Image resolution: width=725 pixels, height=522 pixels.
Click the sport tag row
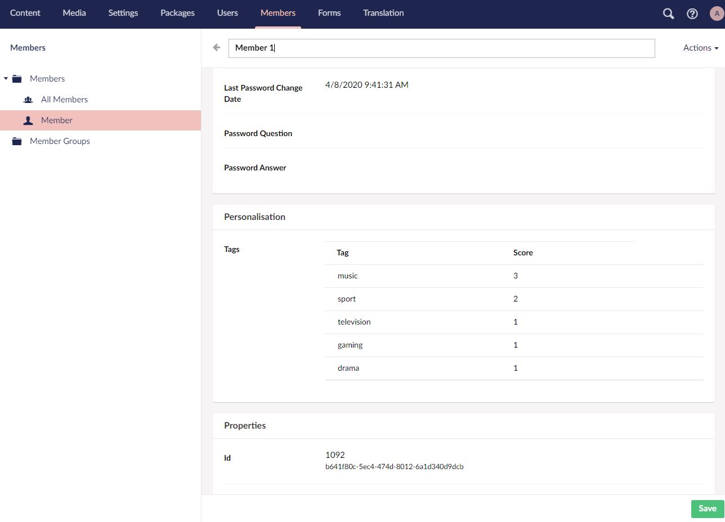pyautogui.click(x=514, y=299)
